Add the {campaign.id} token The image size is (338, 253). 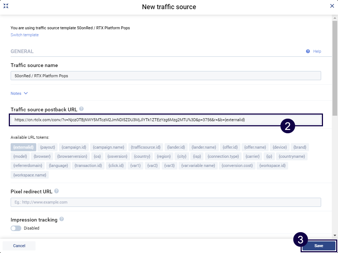[x=74, y=147]
